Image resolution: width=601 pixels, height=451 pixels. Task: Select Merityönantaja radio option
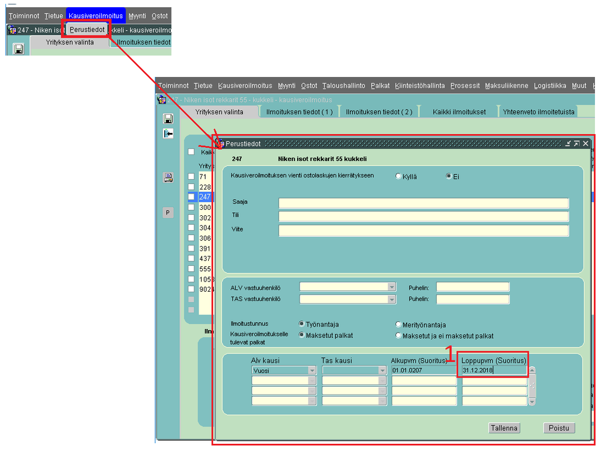(x=398, y=325)
